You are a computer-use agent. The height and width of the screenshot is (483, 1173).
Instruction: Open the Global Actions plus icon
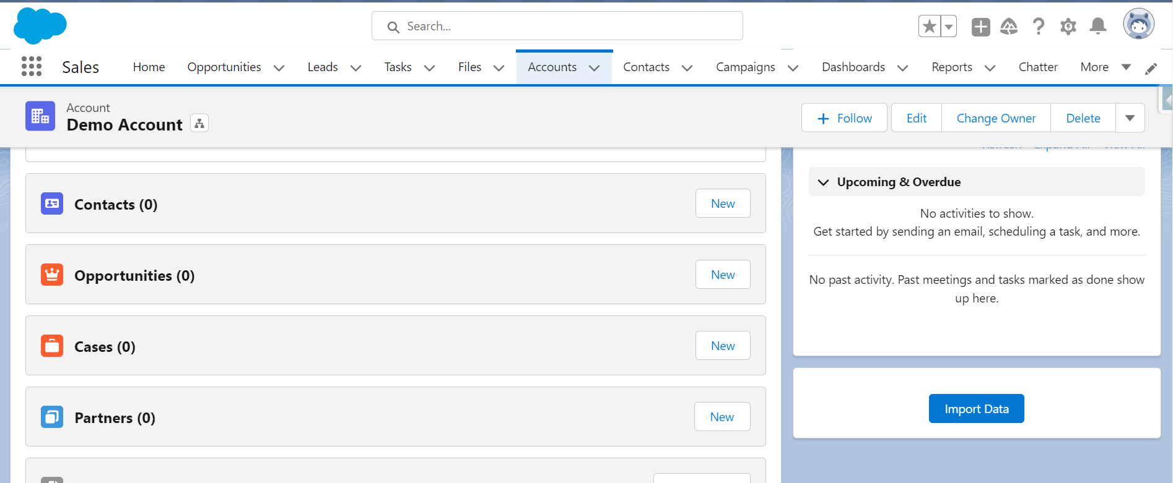(x=981, y=27)
